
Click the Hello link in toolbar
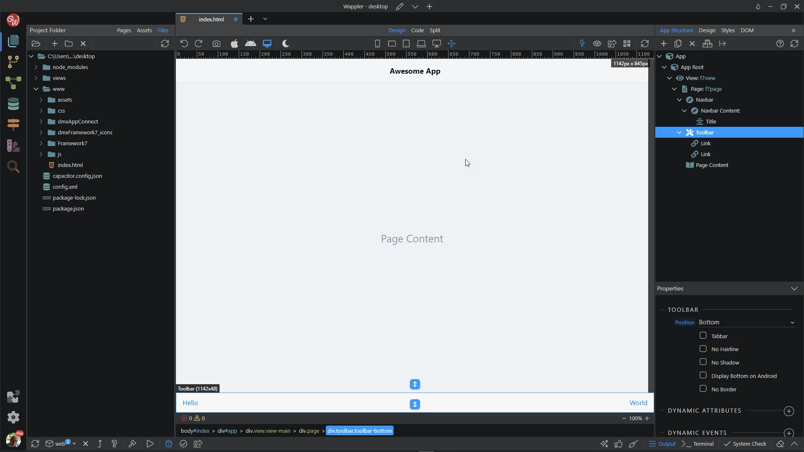190,403
